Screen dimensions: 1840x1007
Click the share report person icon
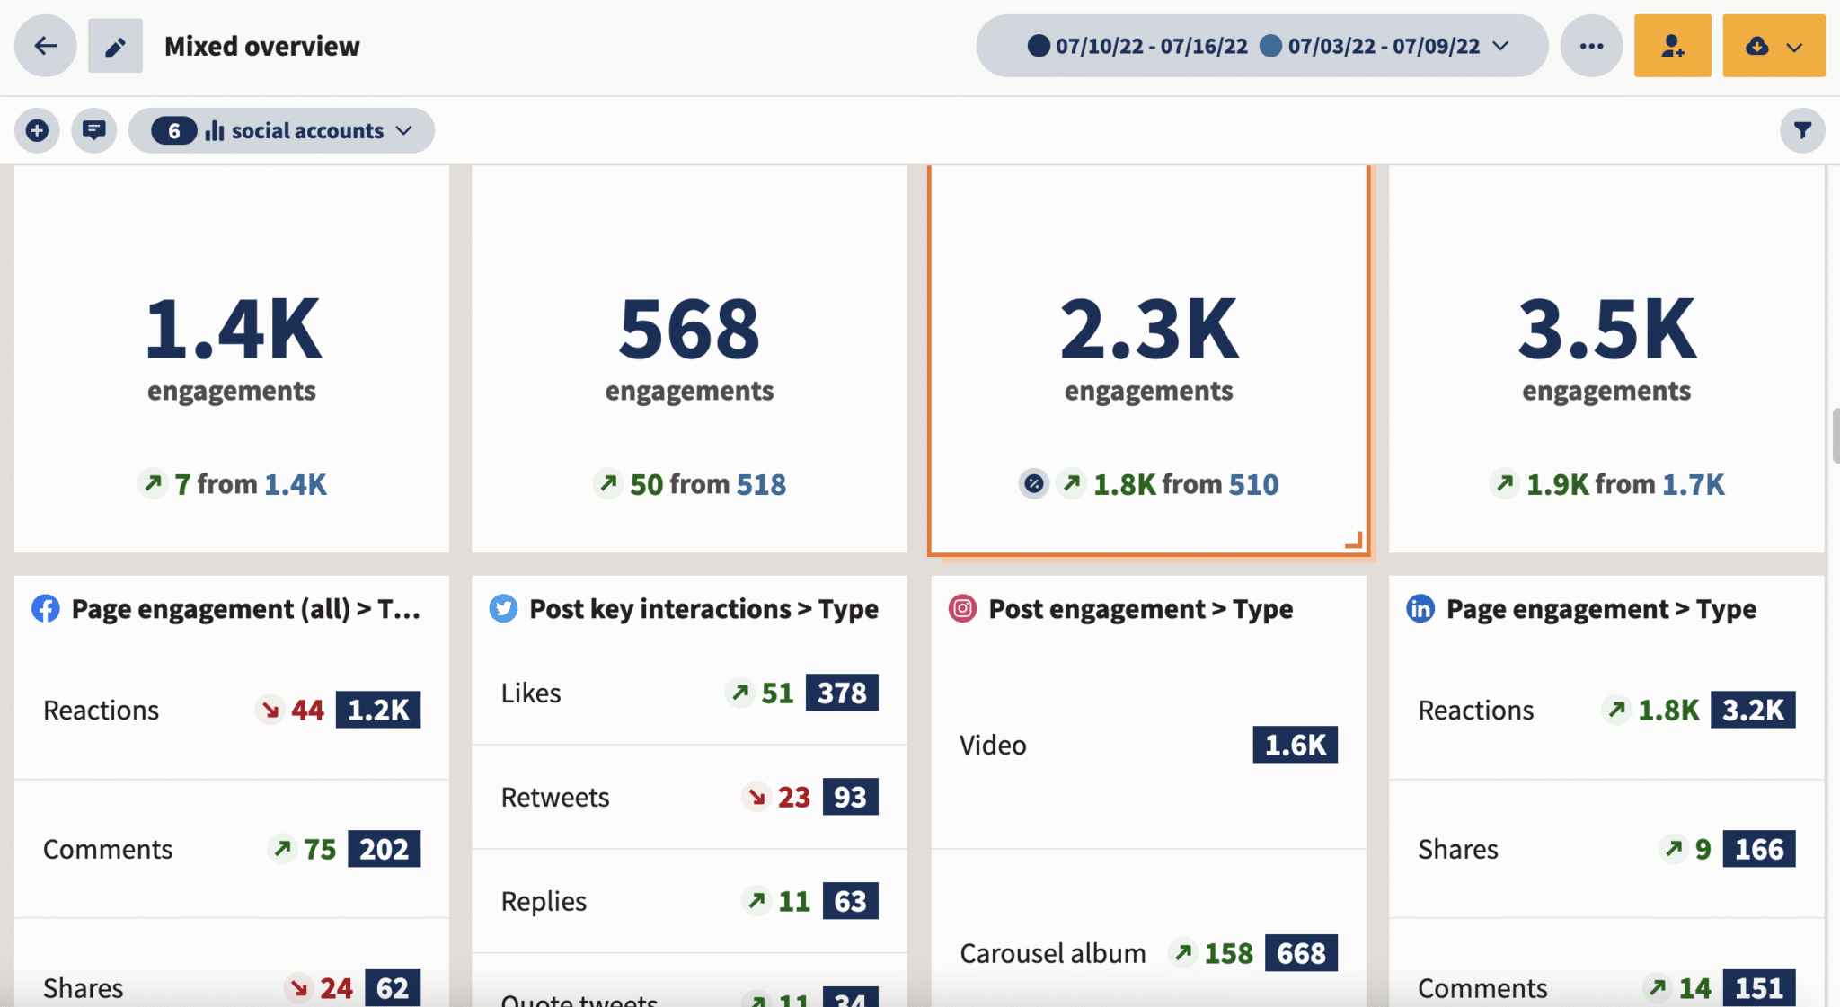1673,46
